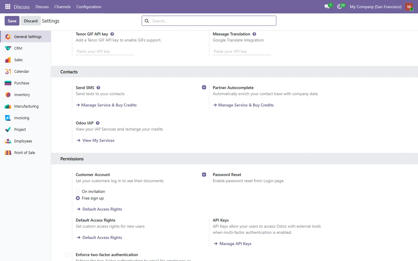Click the General Settings sidebar icon
This screenshot has width=418, height=261.
point(8,37)
